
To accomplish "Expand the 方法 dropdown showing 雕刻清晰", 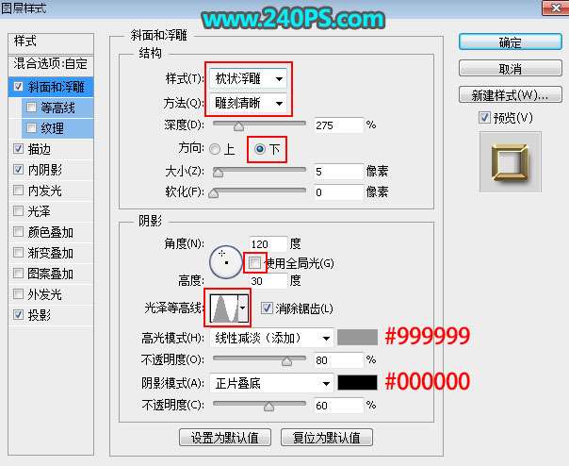I will click(x=250, y=102).
